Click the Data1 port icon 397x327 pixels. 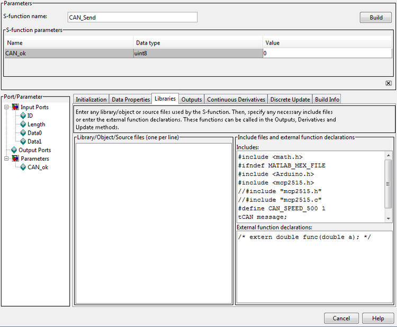coord(23,142)
